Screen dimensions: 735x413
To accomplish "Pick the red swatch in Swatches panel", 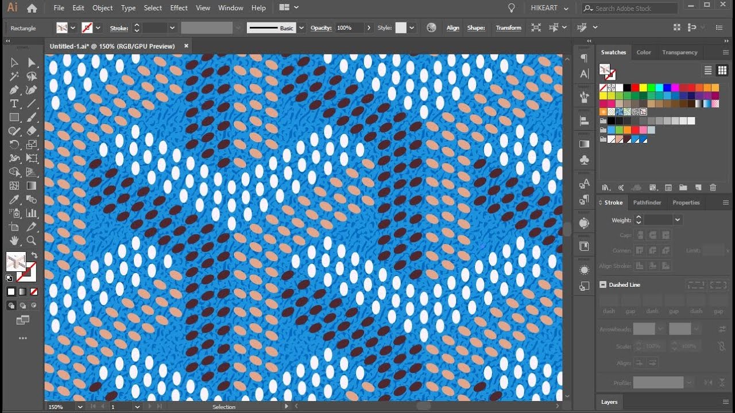I will pos(635,88).
